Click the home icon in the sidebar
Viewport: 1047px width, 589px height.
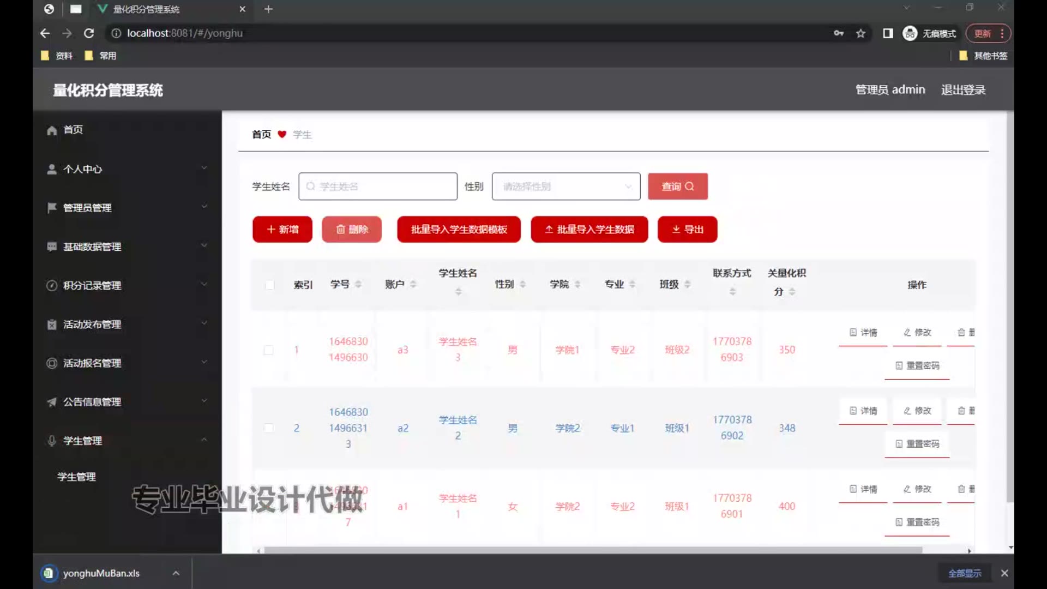coord(52,130)
